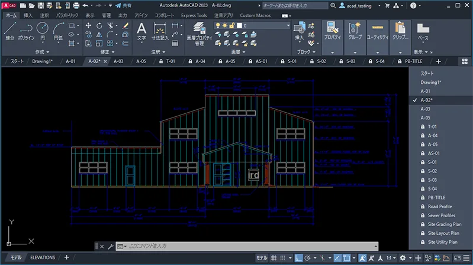Screen dimensions: 473x265
Task: Select Road Profile from file list
Action: pos(440,207)
